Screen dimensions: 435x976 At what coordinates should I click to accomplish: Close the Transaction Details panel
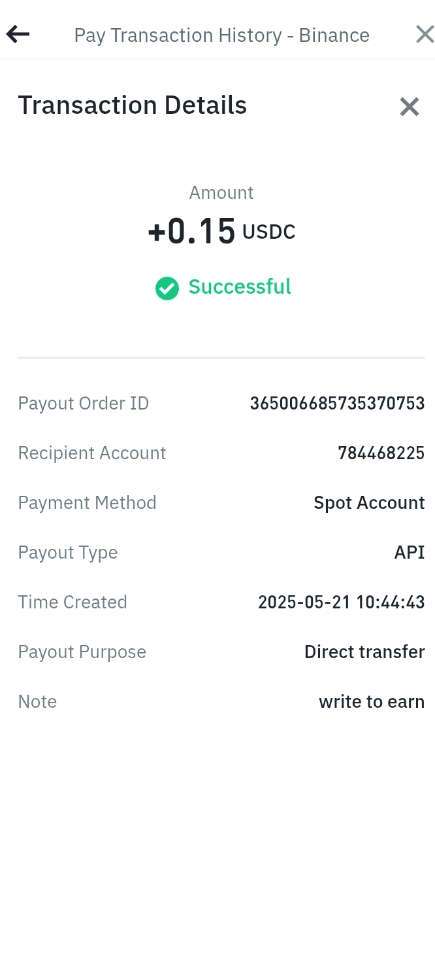(x=410, y=107)
